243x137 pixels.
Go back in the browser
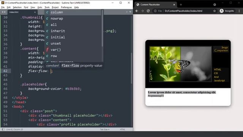137,11
